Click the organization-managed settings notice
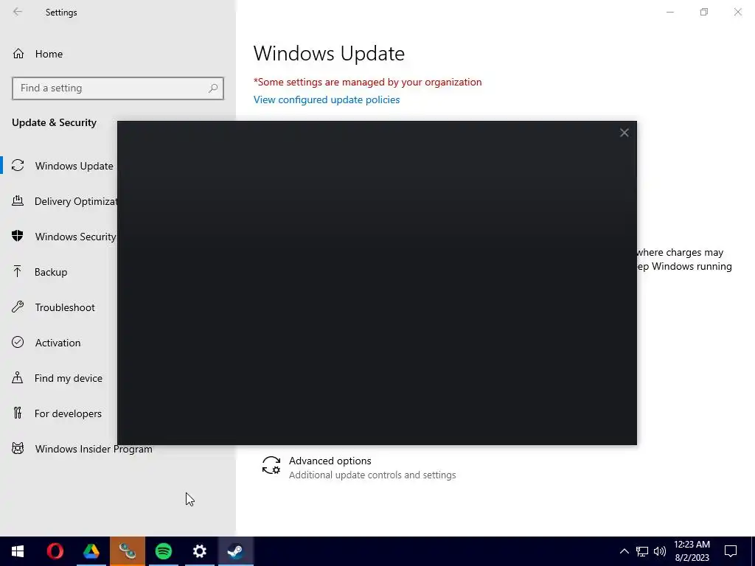The image size is (755, 566). [x=367, y=83]
